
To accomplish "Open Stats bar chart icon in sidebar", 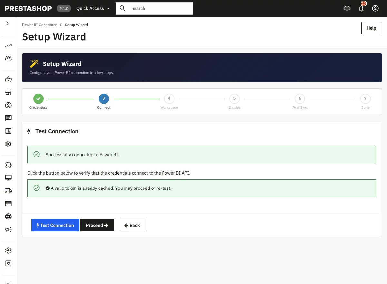I will [x=8, y=131].
